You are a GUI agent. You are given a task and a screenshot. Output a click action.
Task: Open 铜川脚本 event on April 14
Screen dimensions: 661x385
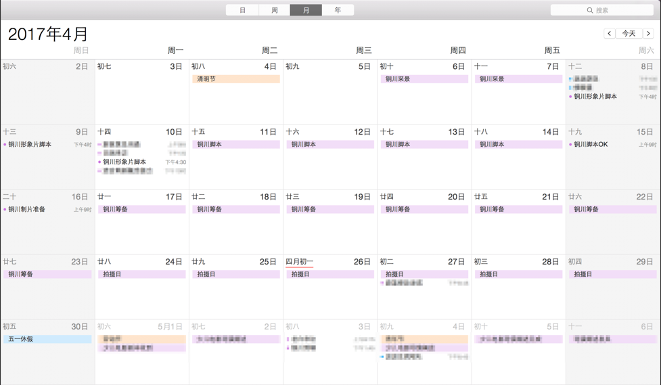518,144
